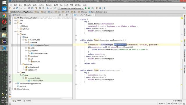Expand the repository package node
This screenshot has height=105, width=186.
pos(26,56)
